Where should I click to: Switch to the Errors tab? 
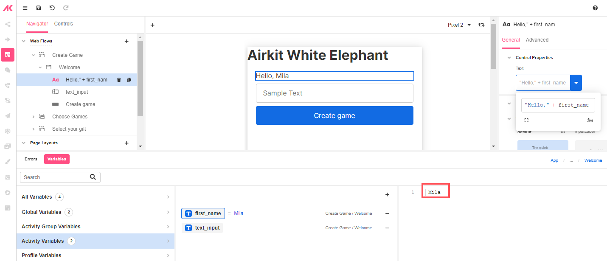pos(31,159)
